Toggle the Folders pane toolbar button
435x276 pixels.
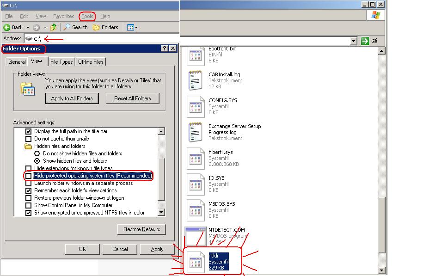click(x=105, y=27)
